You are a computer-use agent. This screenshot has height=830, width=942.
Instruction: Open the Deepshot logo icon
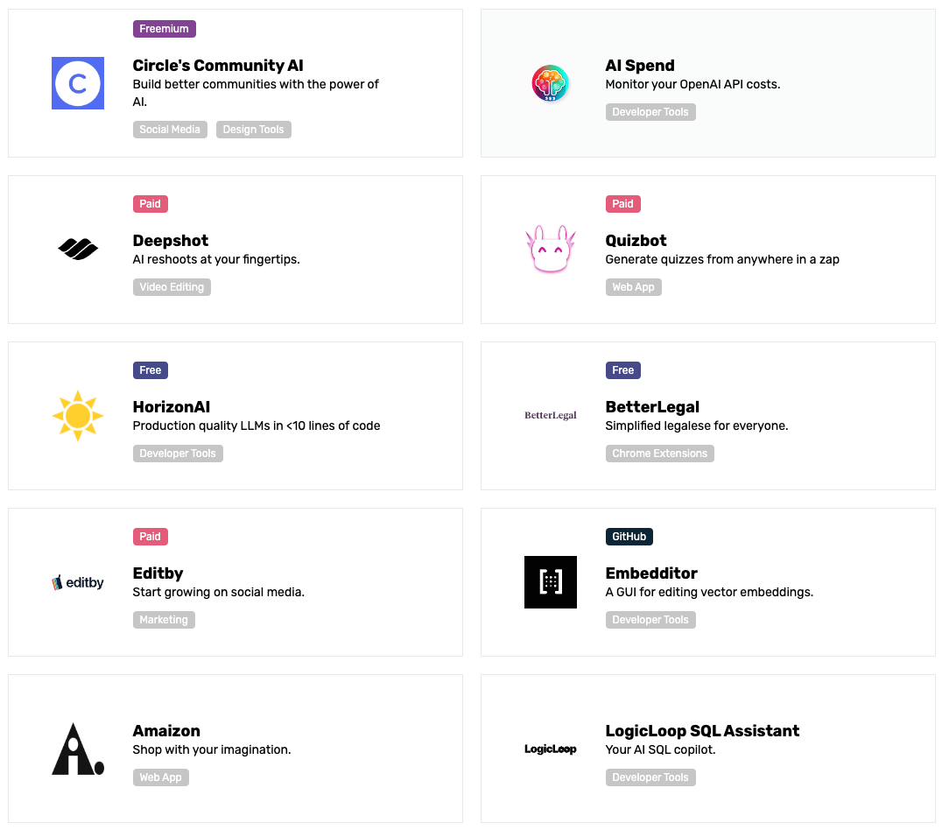pos(78,250)
